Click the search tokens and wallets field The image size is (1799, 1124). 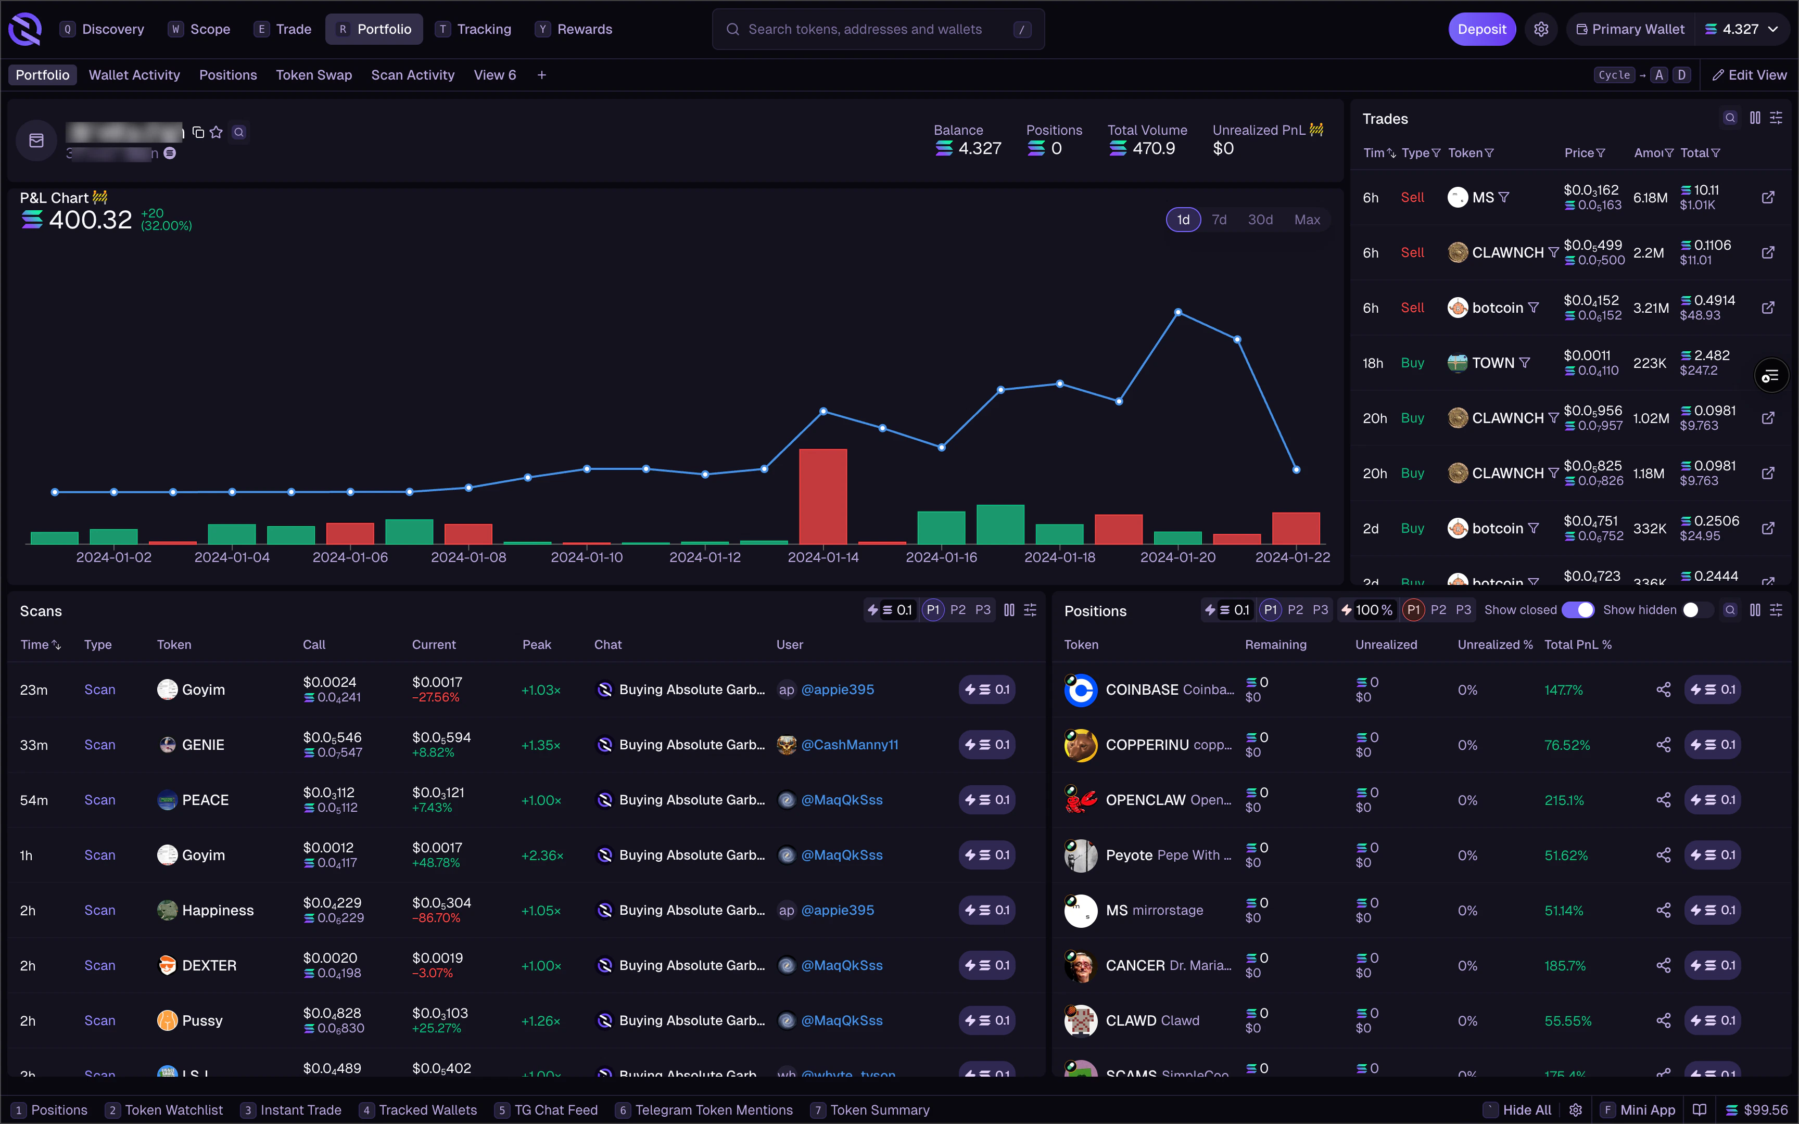(877, 29)
